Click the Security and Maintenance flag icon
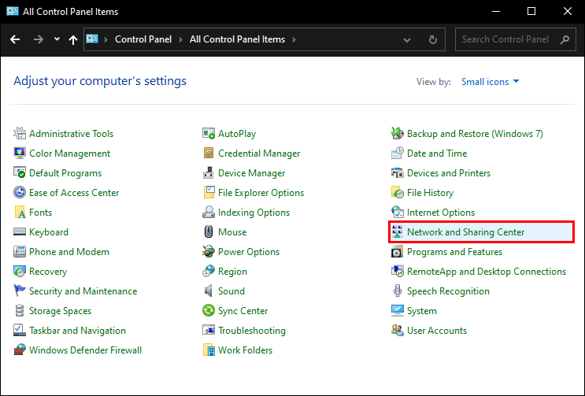This screenshot has height=396, width=585. pyautogui.click(x=20, y=291)
